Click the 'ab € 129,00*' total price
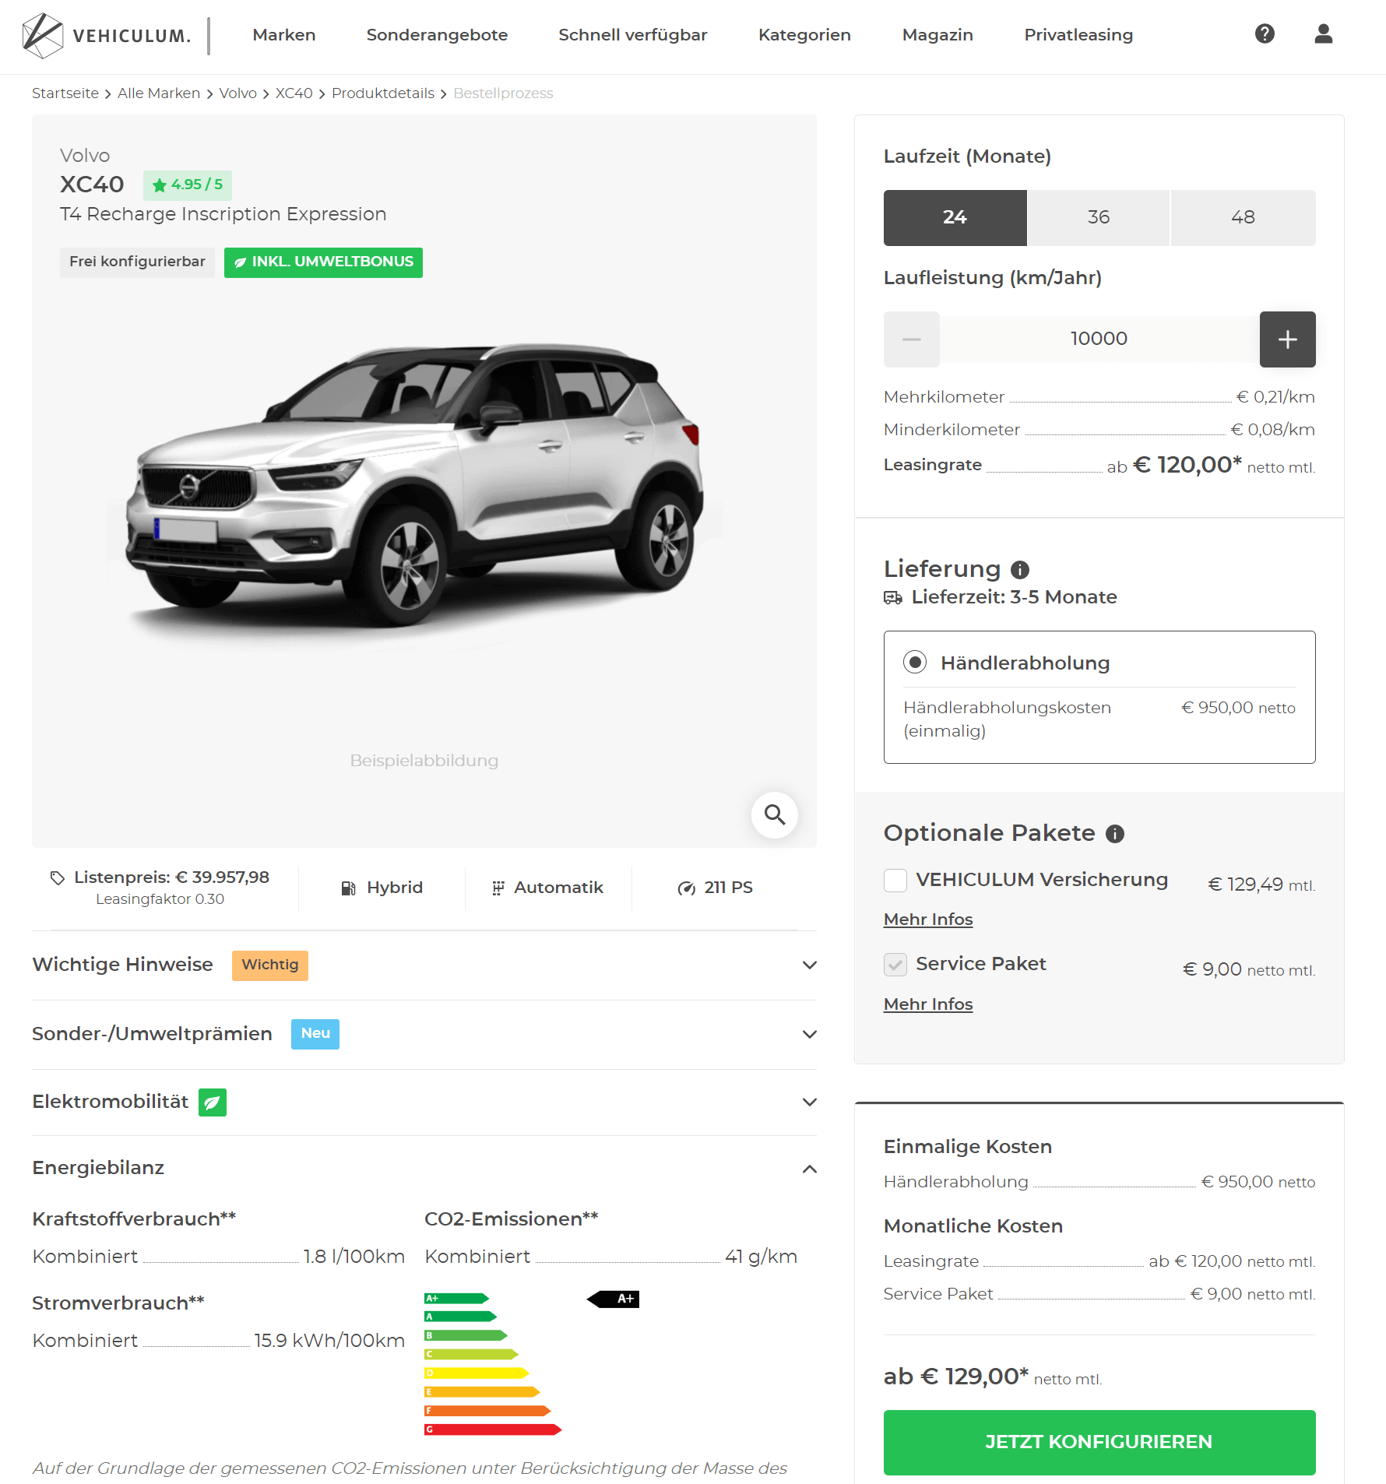The image size is (1386, 1484). pyautogui.click(x=955, y=1377)
